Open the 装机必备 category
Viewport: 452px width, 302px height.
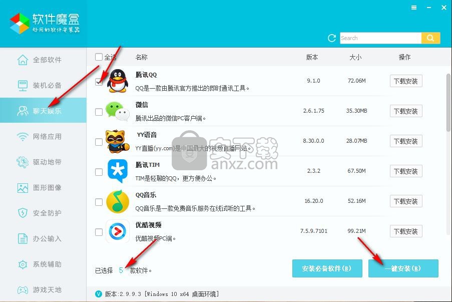point(43,85)
